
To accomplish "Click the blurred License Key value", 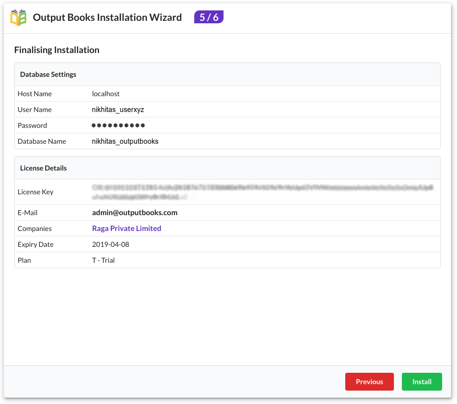I will 262,192.
